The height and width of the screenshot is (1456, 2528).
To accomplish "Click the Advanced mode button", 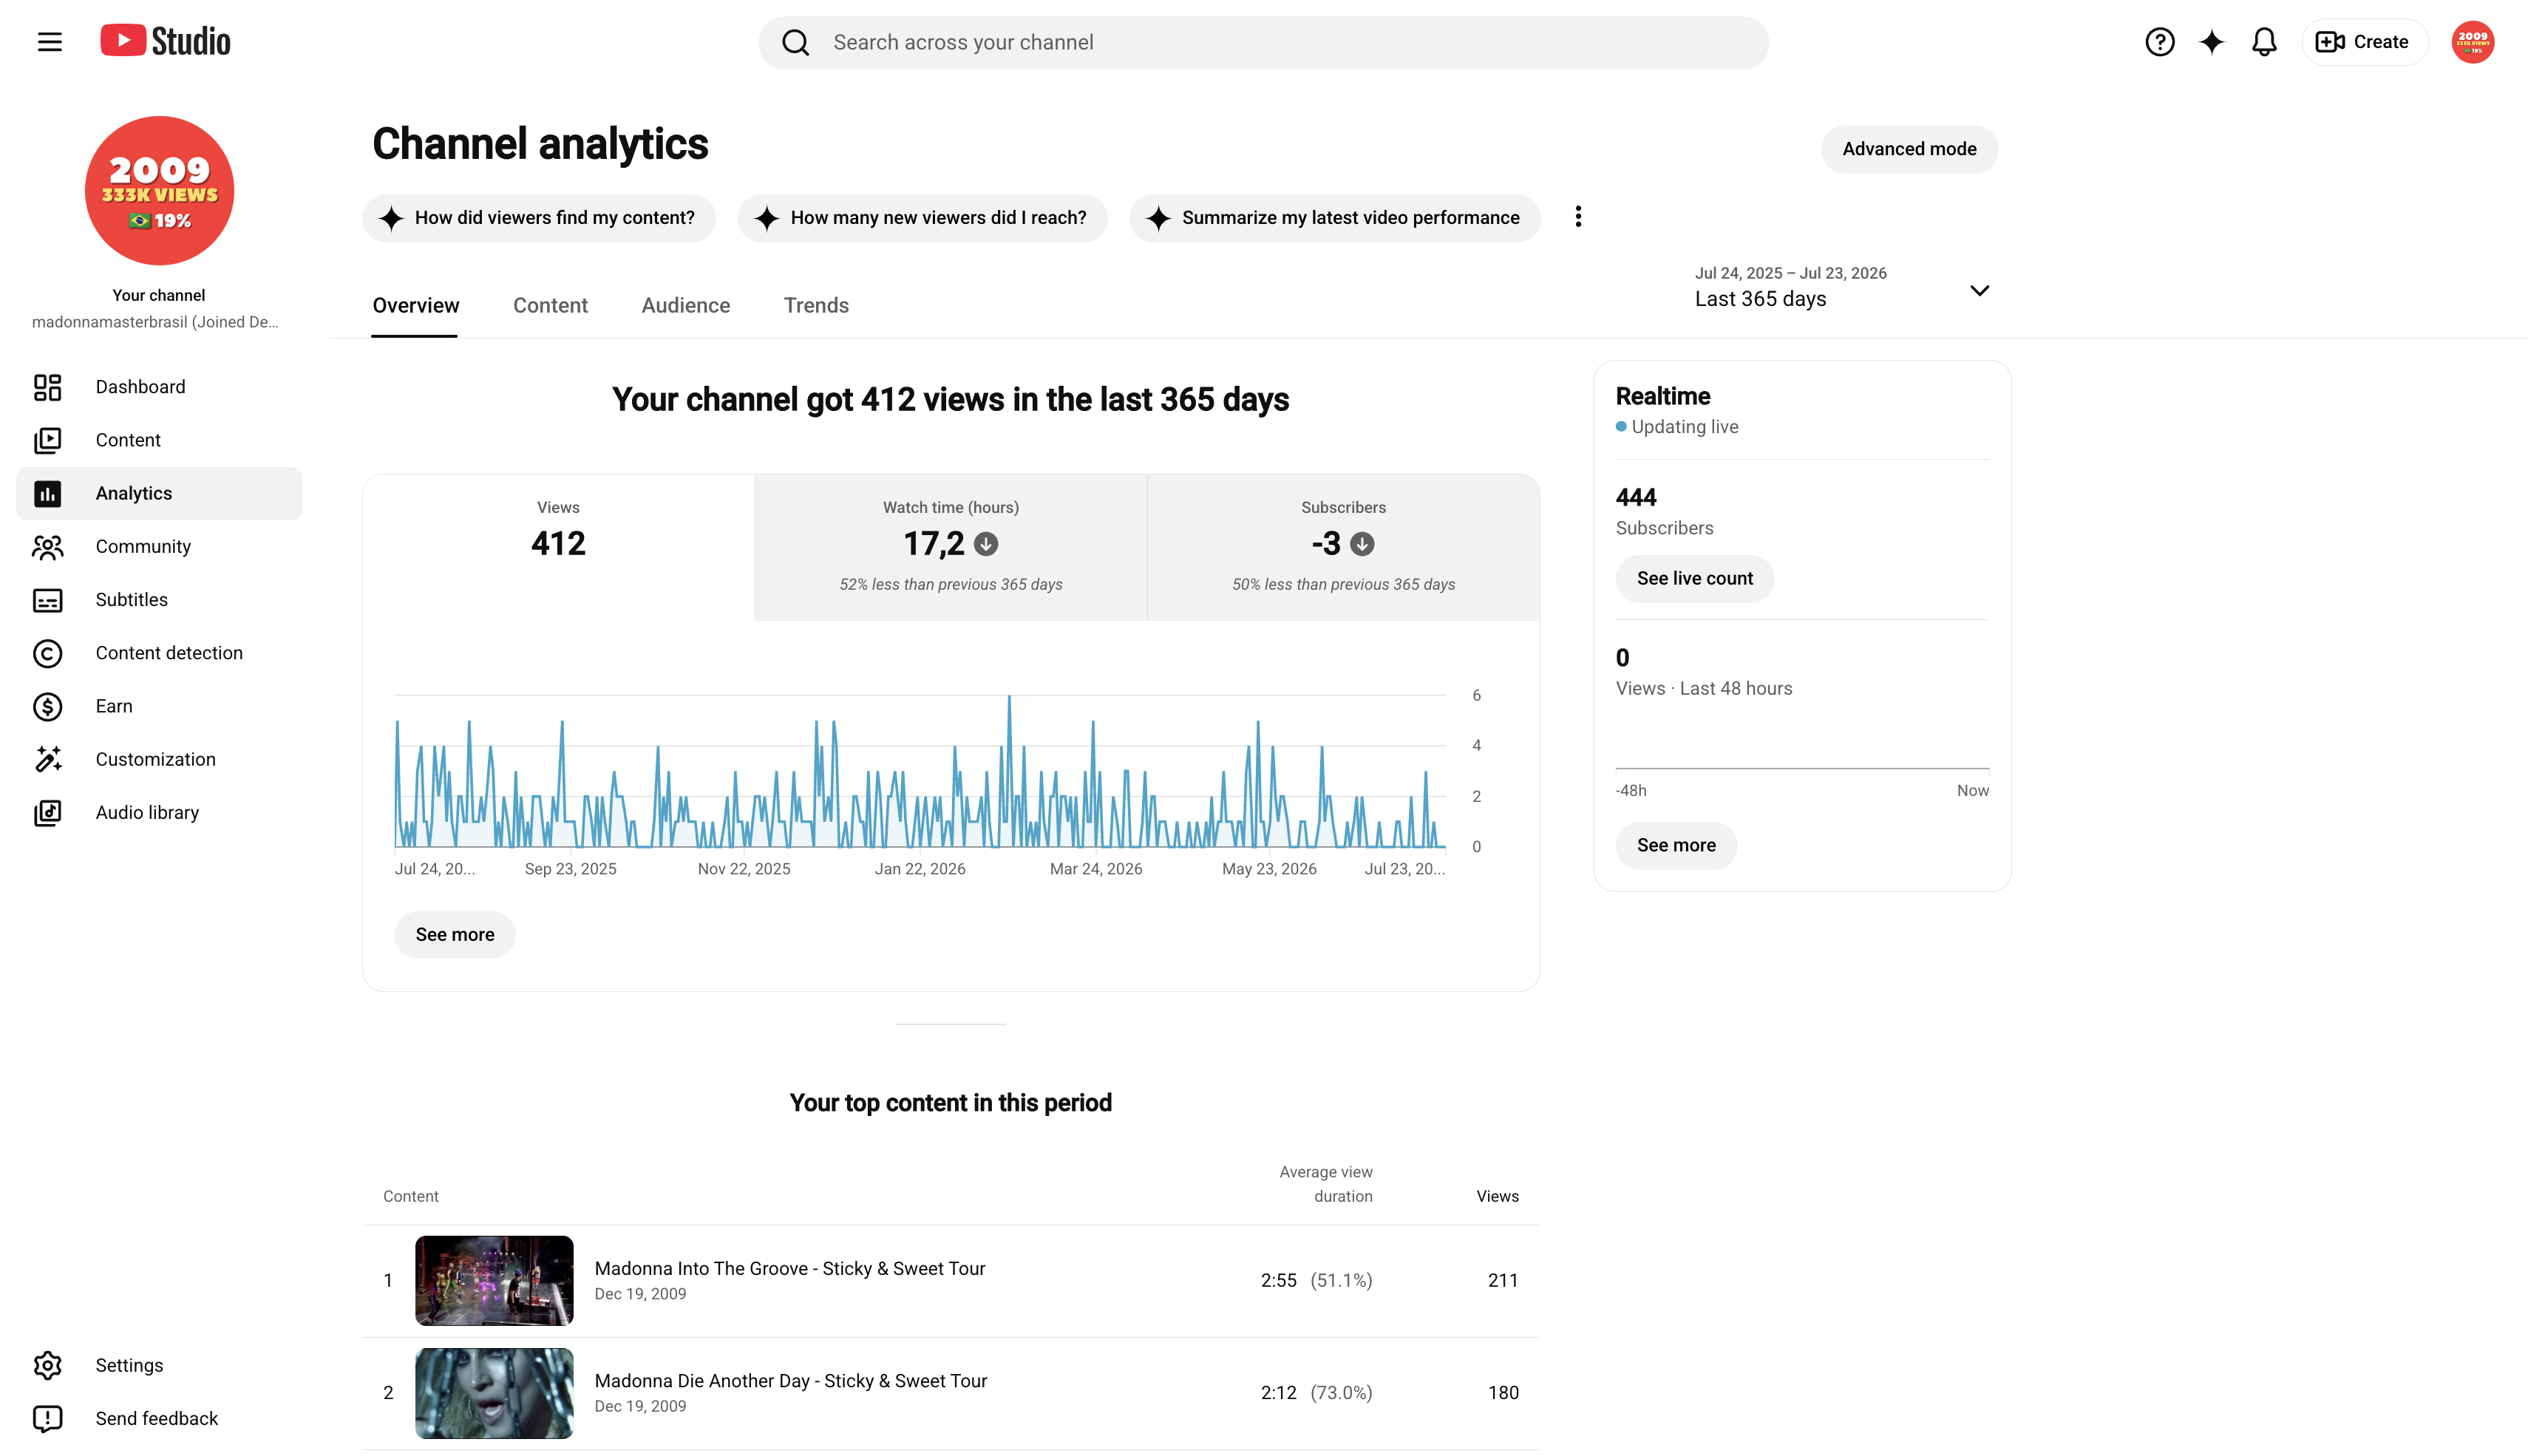I will pos(1909,149).
